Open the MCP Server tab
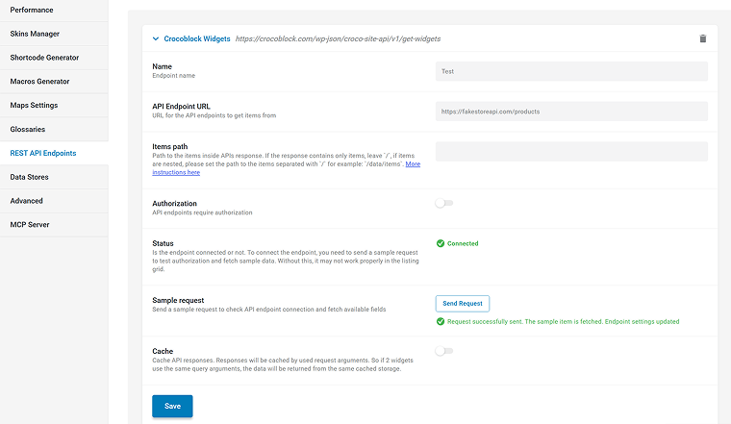 pyautogui.click(x=54, y=225)
